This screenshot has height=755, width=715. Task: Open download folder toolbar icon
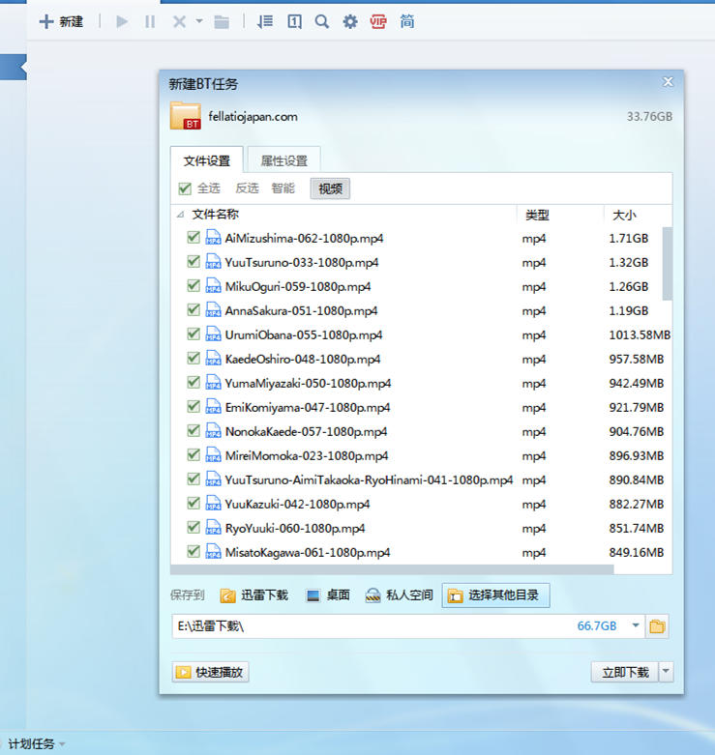click(x=222, y=21)
